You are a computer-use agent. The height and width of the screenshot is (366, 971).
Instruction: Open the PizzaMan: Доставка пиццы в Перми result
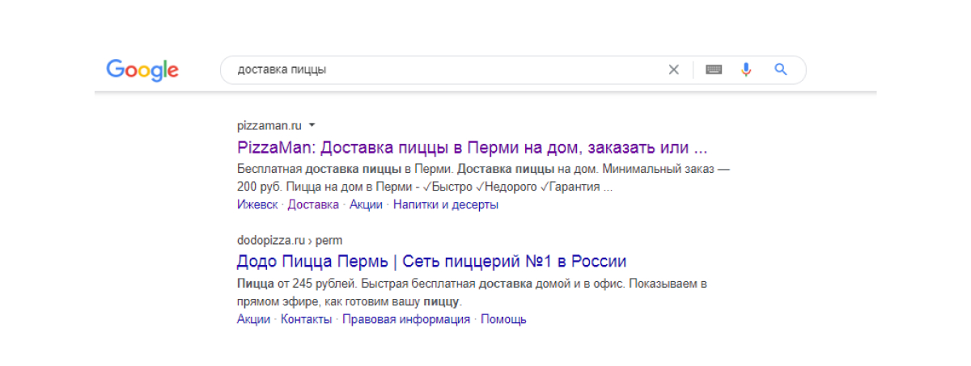tap(473, 149)
